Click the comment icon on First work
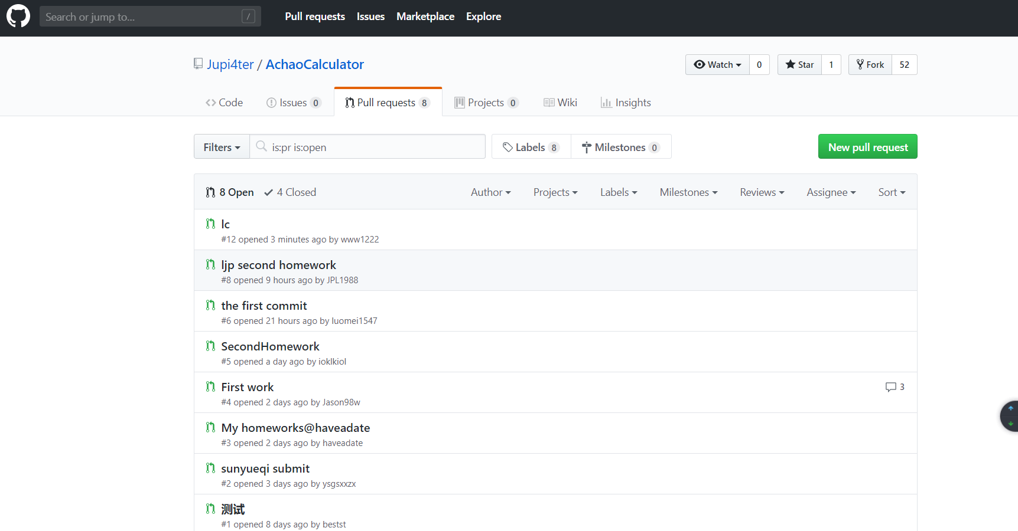Image resolution: width=1018 pixels, height=531 pixels. 890,387
